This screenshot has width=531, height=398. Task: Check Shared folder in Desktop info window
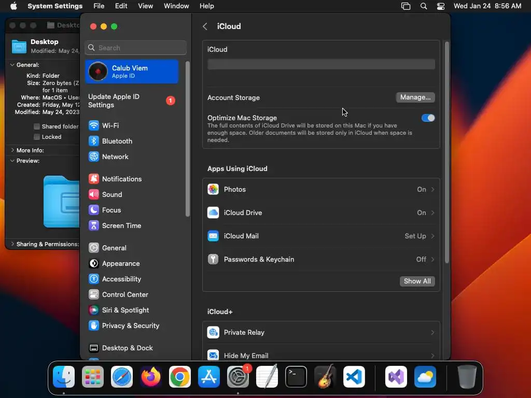coord(37,126)
